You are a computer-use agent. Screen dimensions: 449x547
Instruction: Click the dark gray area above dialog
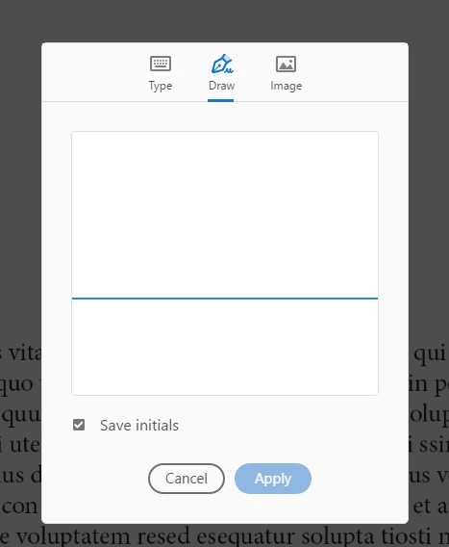225,21
